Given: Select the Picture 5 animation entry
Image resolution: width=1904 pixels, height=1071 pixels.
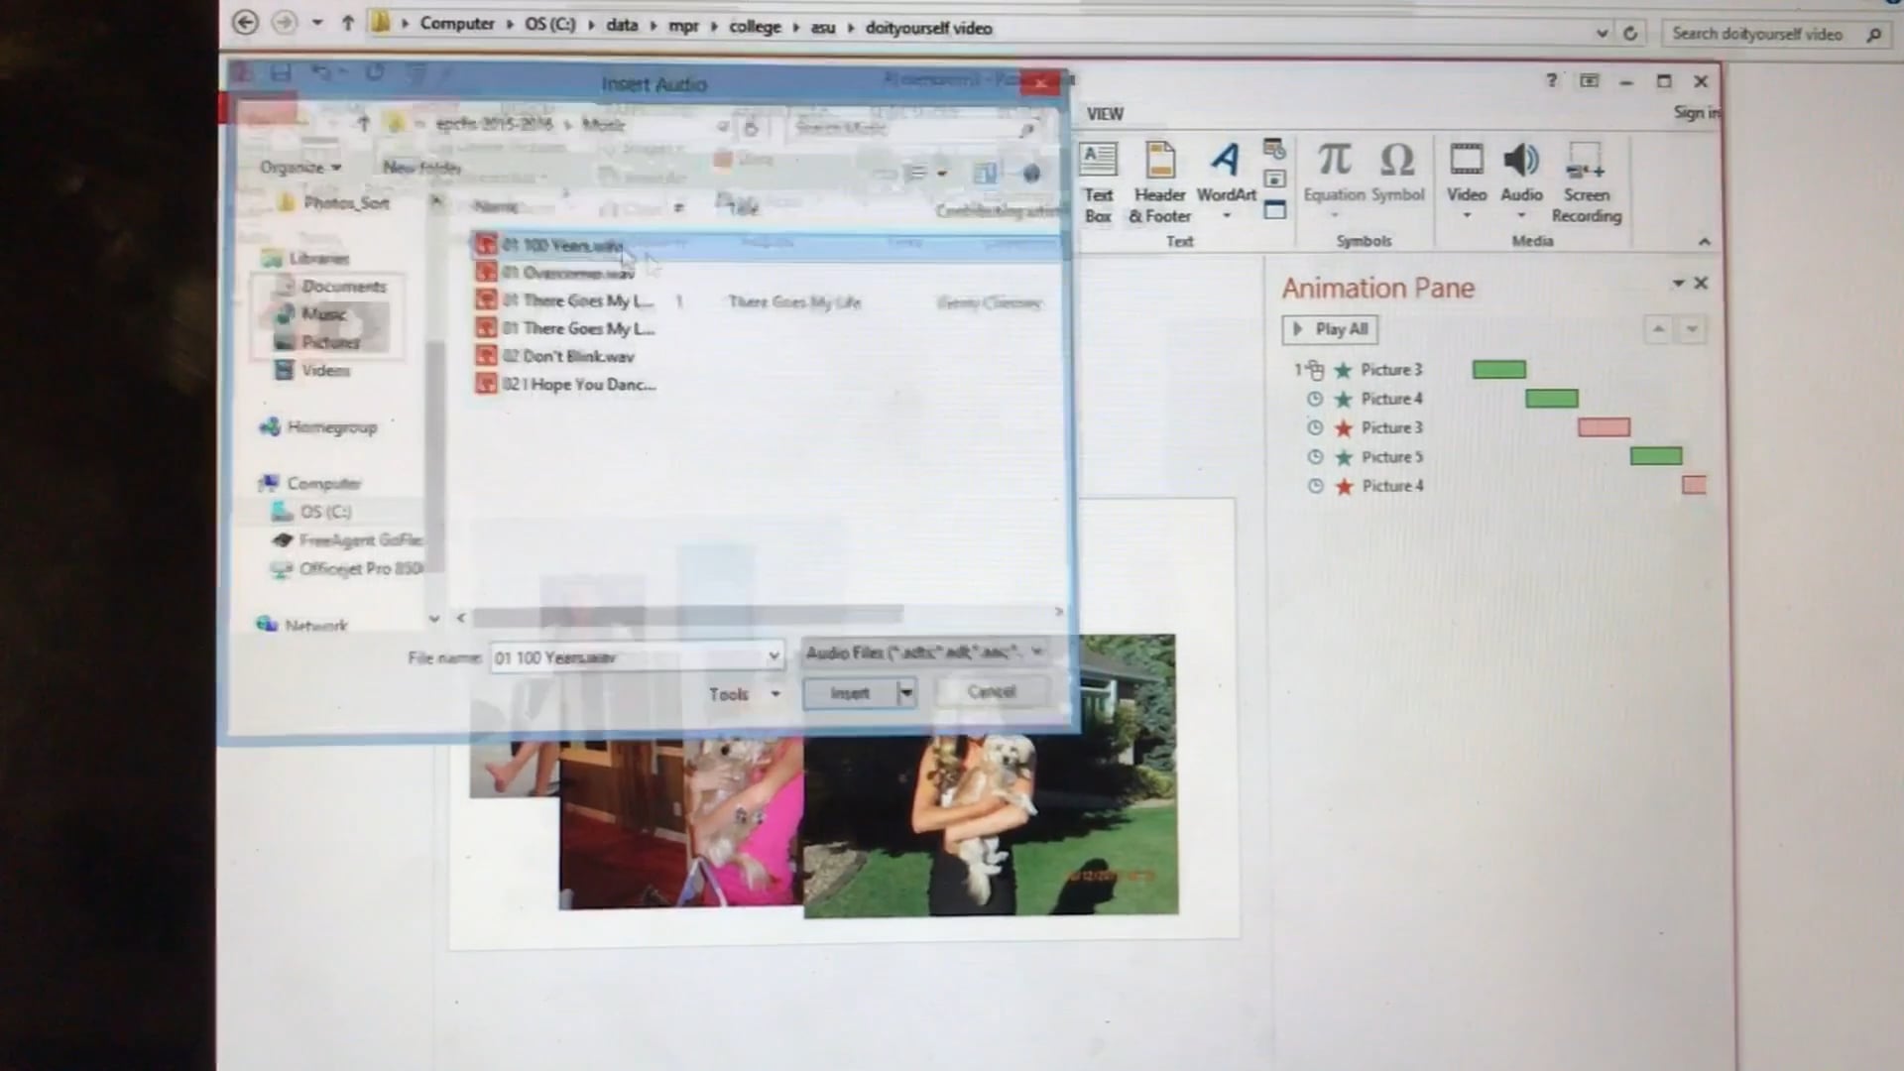Looking at the screenshot, I should 1391,457.
